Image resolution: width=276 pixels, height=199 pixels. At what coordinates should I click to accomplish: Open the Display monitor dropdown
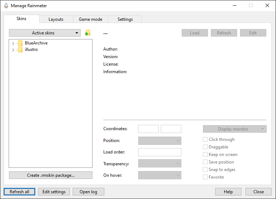coord(235,129)
